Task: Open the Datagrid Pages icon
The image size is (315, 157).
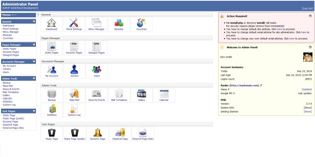Action: click(96, 48)
